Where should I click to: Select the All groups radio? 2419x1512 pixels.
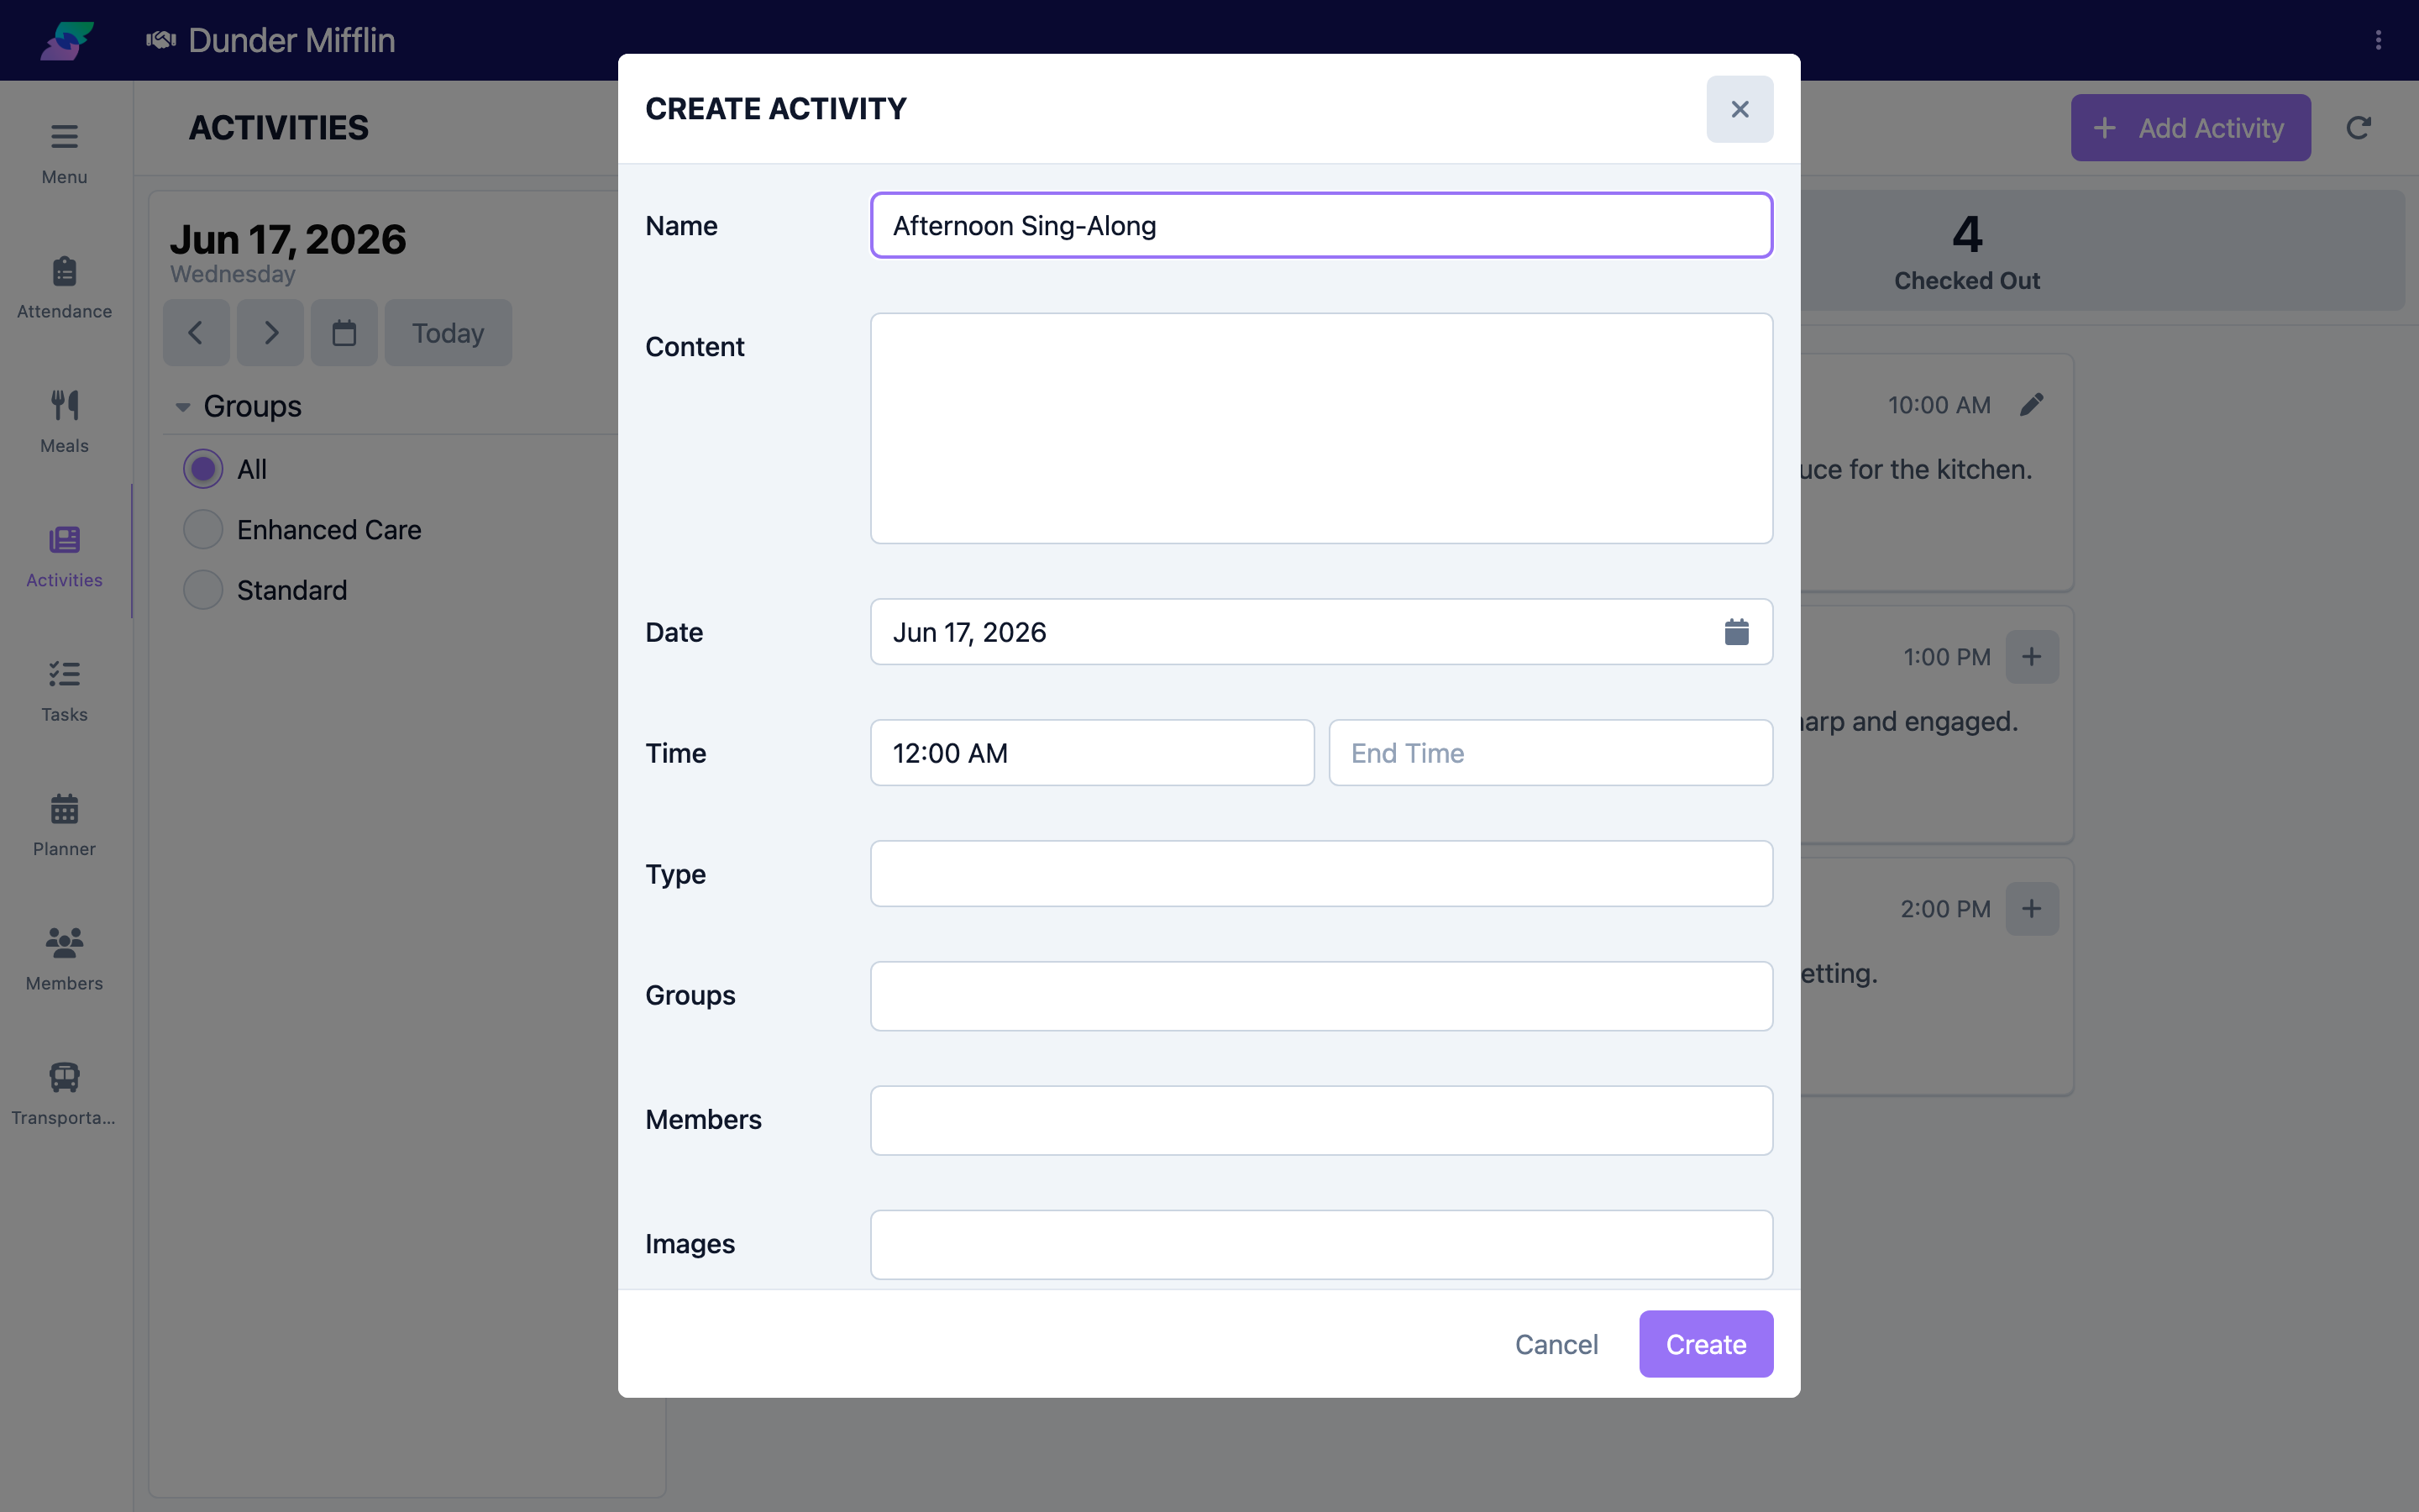click(203, 469)
